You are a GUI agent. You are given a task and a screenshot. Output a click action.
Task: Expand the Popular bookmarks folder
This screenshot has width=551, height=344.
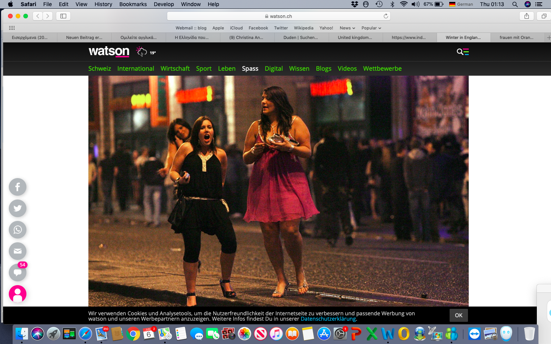coord(371,28)
